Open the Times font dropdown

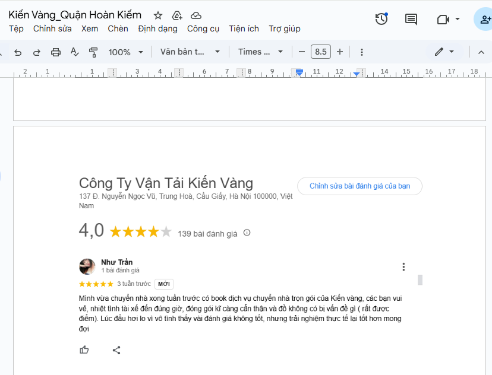click(260, 52)
